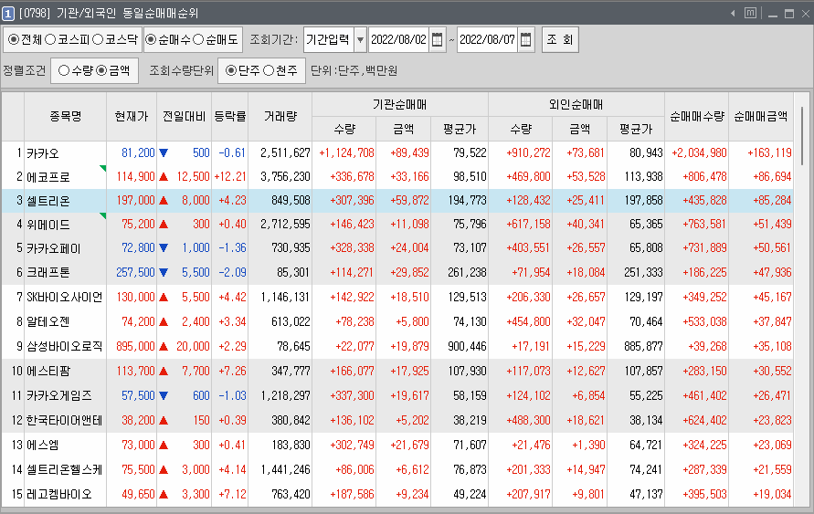
Task: Open the start date calendar picker
Action: (x=437, y=40)
